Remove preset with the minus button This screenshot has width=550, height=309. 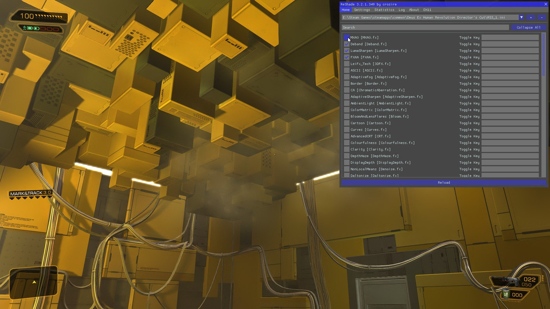pos(541,18)
